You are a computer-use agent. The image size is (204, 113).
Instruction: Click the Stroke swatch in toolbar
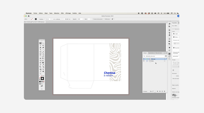(x=42, y=78)
